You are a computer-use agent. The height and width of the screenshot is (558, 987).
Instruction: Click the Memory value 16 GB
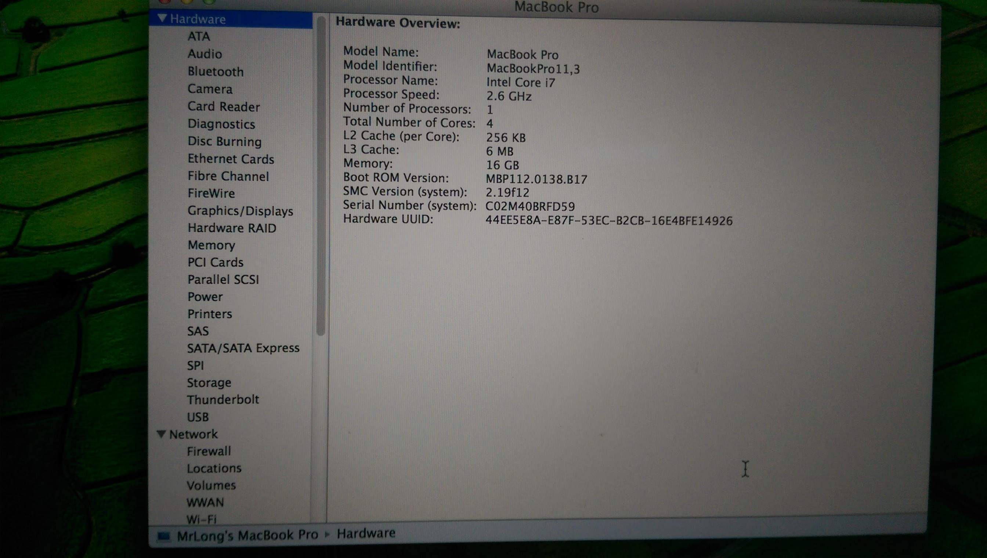point(503,165)
